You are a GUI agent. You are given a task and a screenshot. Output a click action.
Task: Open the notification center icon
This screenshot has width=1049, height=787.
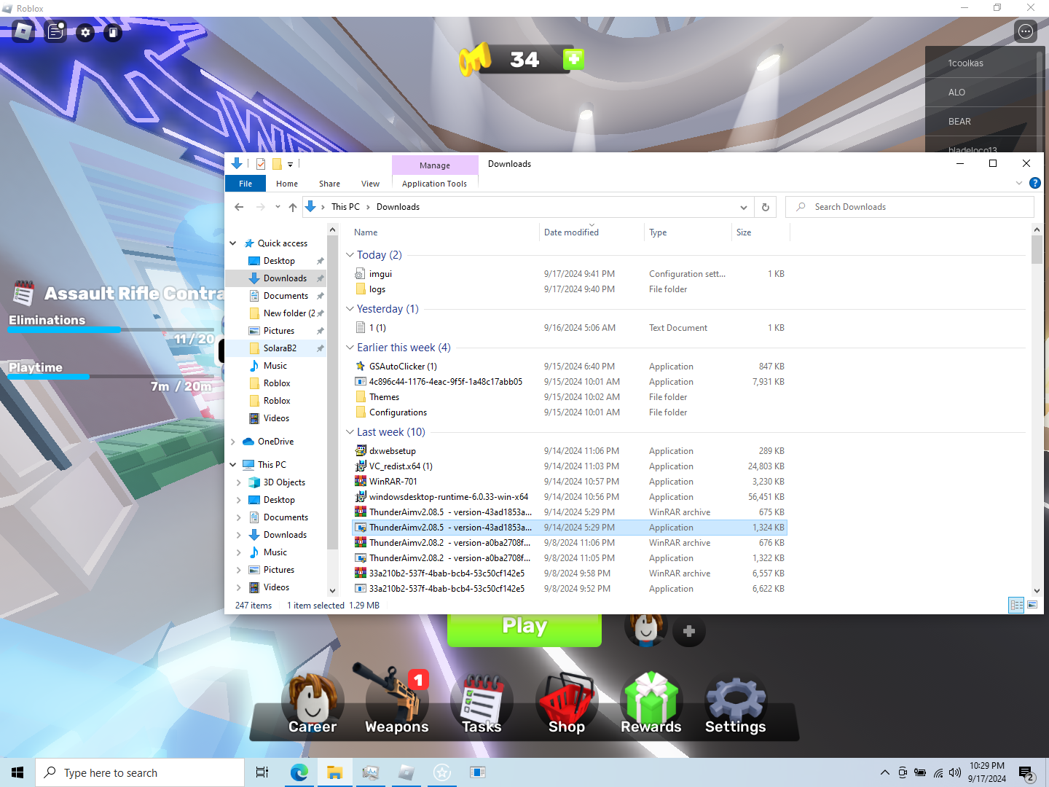pos(1027,773)
